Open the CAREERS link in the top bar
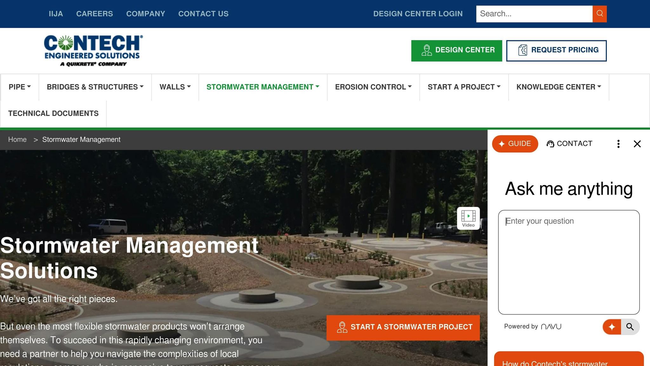The height and width of the screenshot is (366, 650). click(94, 14)
